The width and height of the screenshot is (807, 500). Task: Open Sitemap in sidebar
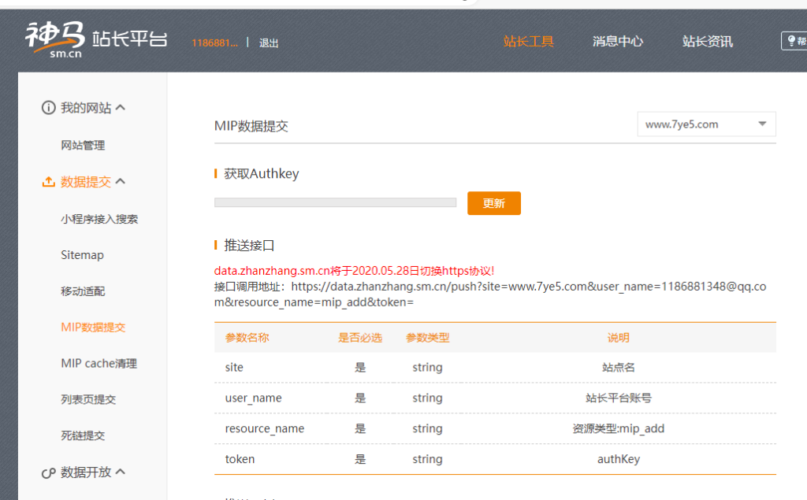(82, 255)
